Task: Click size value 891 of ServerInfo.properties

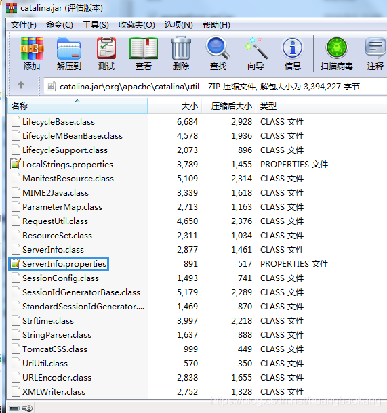Action: (x=191, y=264)
